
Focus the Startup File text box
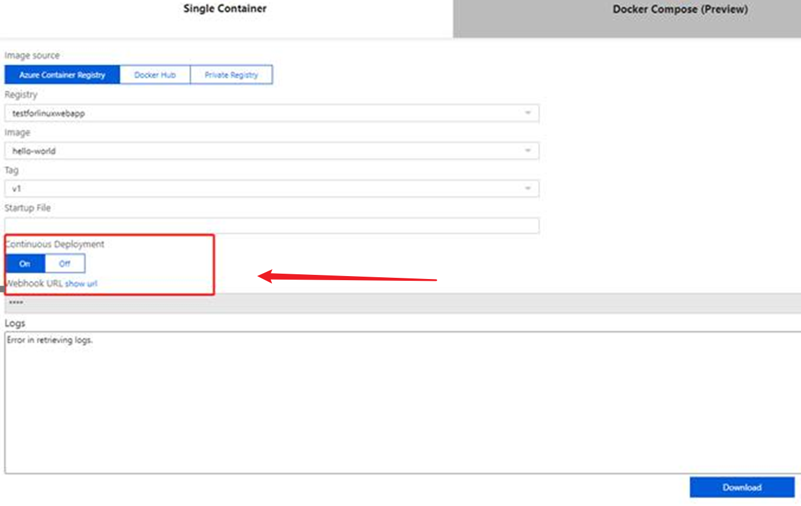click(x=271, y=226)
